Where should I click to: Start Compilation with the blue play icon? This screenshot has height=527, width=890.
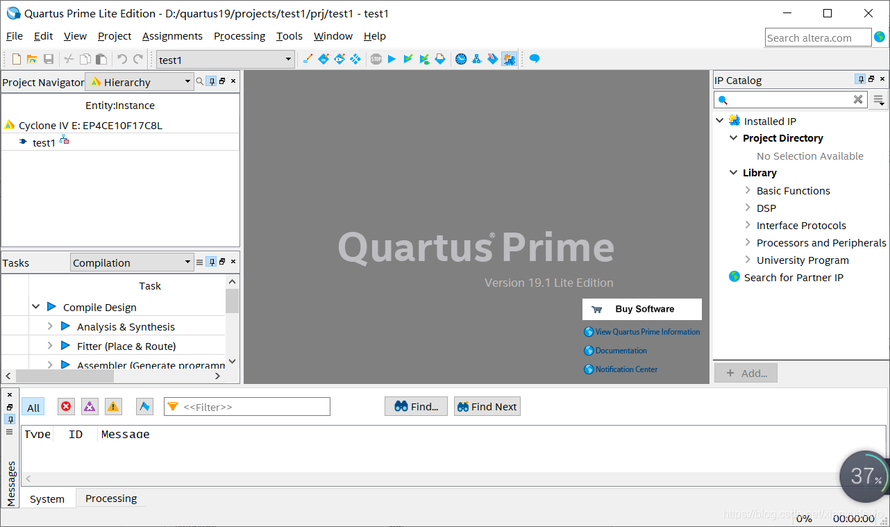click(x=392, y=59)
